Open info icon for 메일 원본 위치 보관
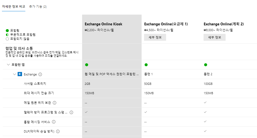Screen dimensions: 257x138 [55, 103]
